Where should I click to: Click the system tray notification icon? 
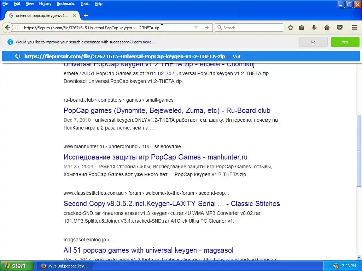click(336, 266)
